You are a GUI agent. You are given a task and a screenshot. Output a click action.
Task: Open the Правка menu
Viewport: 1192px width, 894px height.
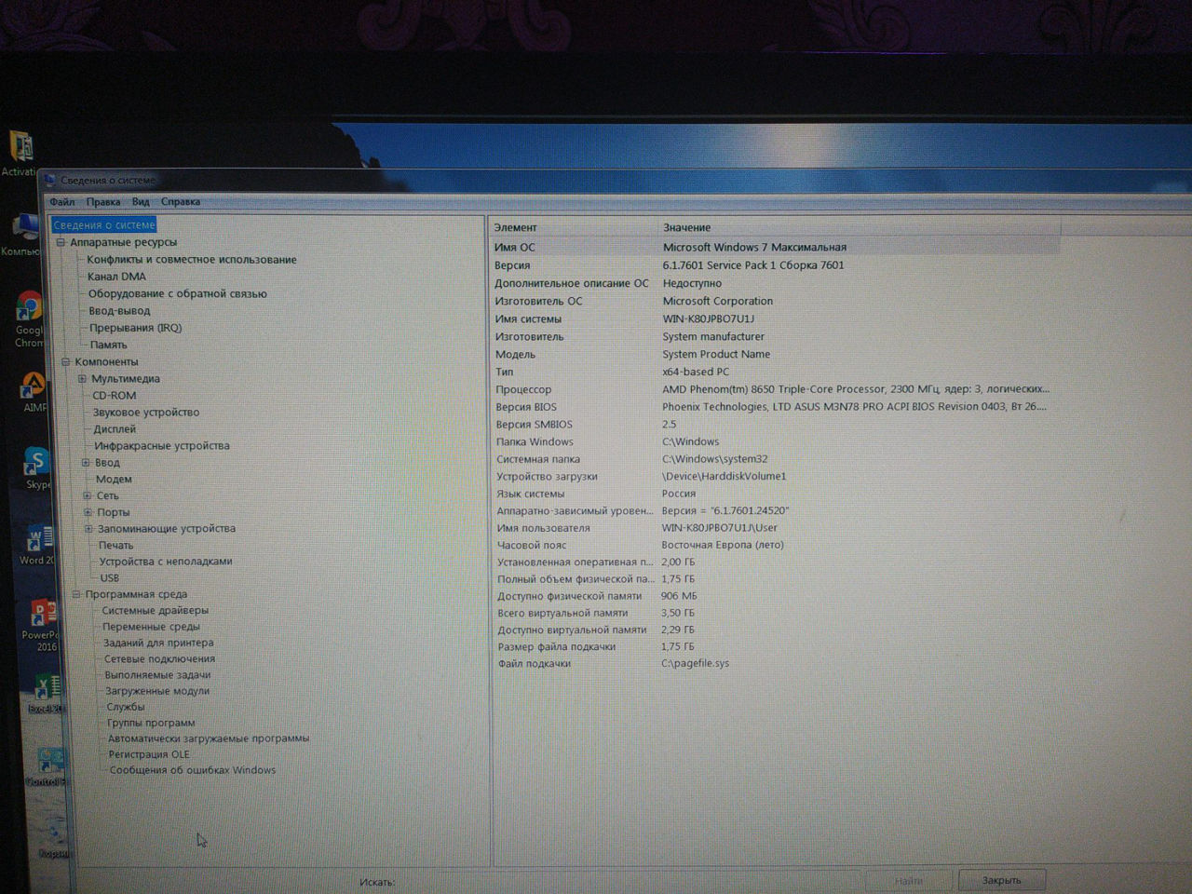click(x=103, y=202)
